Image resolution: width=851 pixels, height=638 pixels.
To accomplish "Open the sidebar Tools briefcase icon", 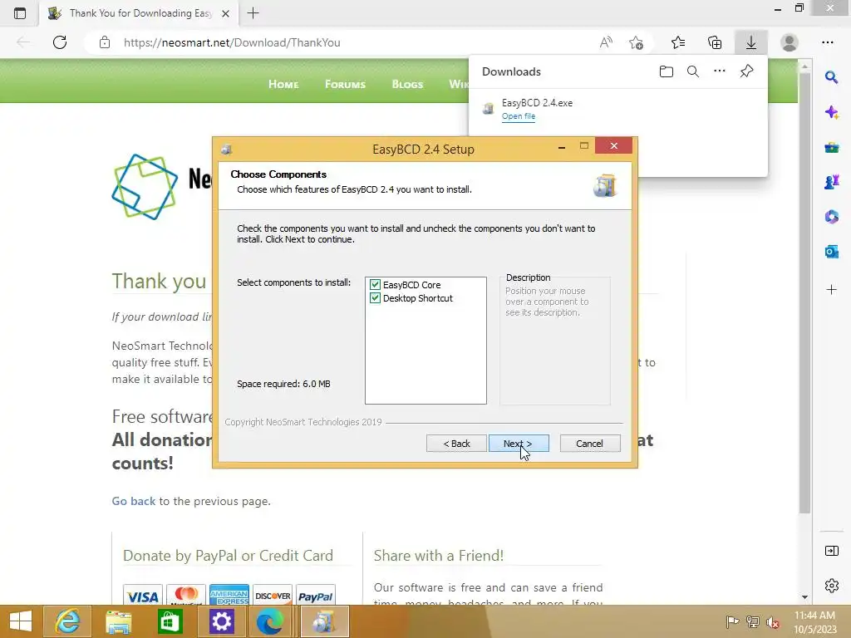I will 831,148.
